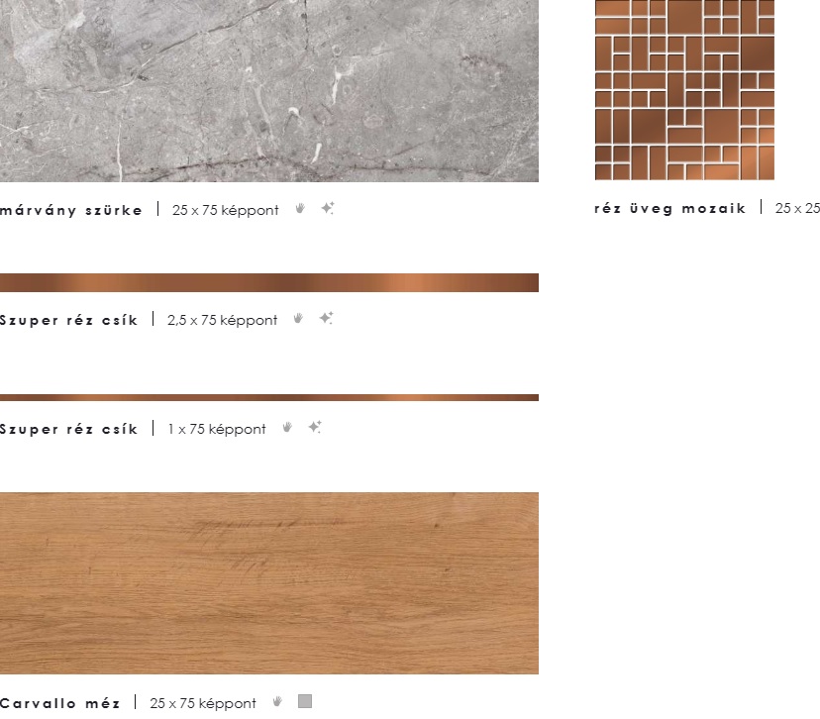Image resolution: width=820 pixels, height=719 pixels.
Task: Click sparkle icon next to 2,5 x 75 képpont
Action: (327, 318)
